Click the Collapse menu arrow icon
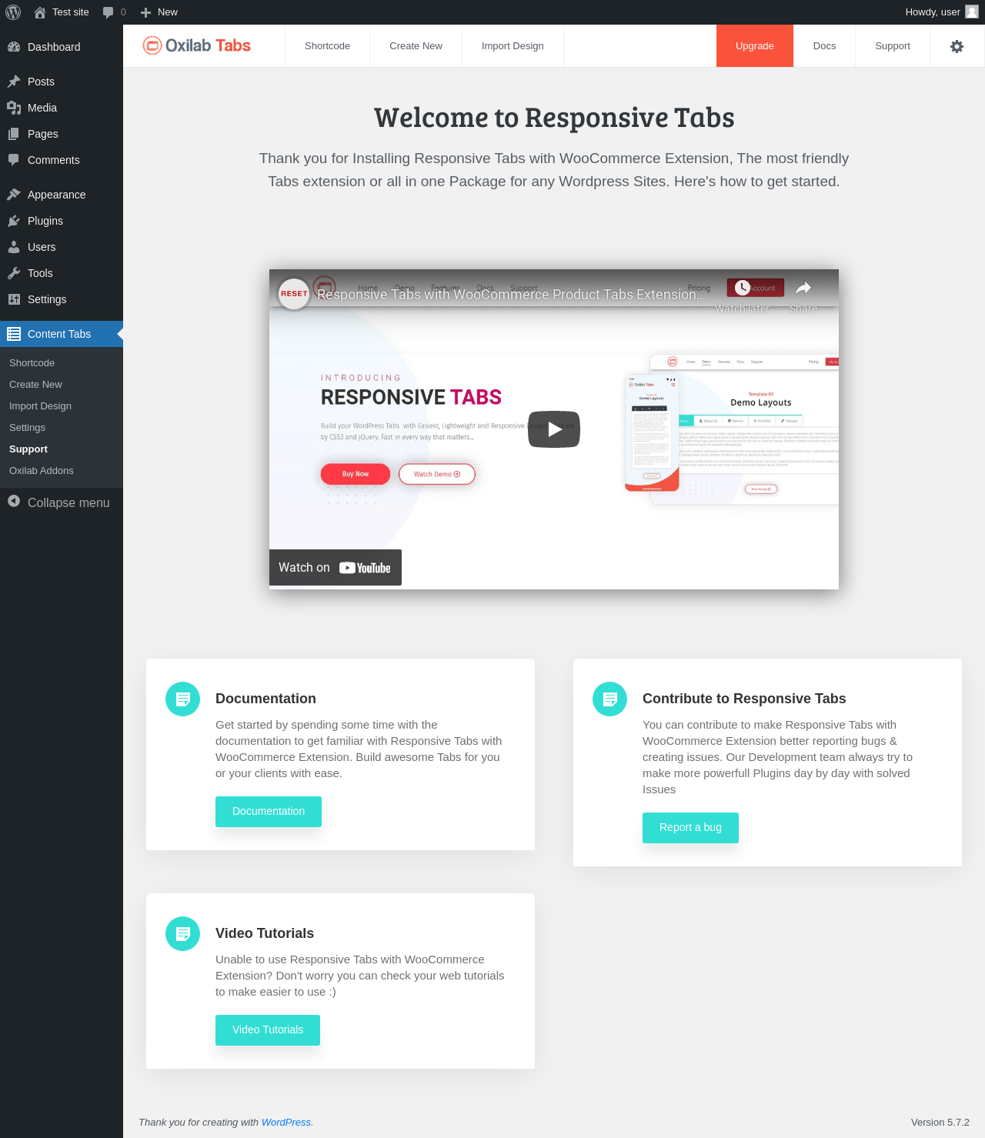The image size is (985, 1138). [14, 501]
